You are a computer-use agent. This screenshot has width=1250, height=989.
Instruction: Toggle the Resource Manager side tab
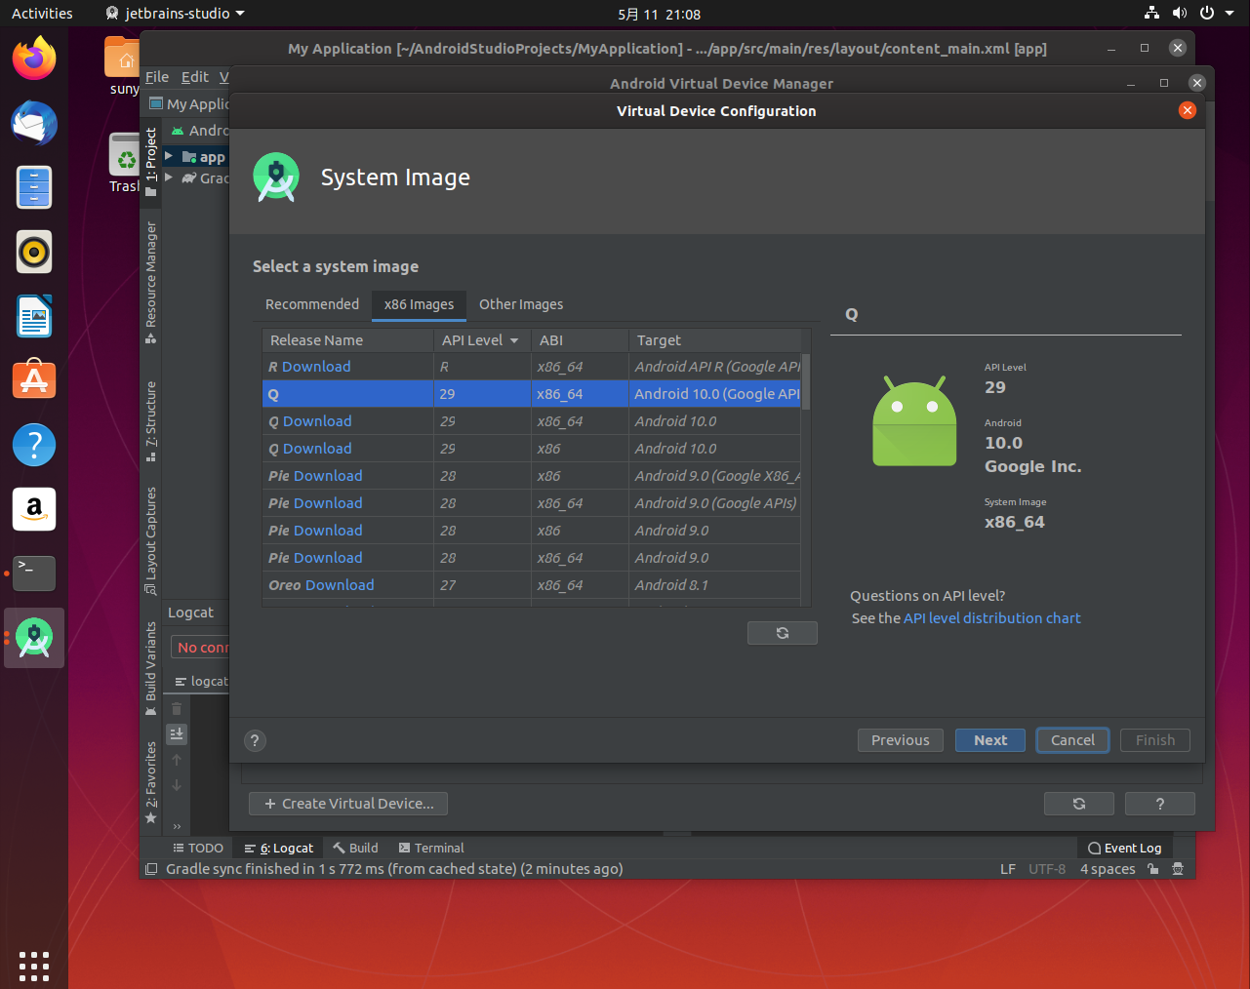click(x=150, y=282)
